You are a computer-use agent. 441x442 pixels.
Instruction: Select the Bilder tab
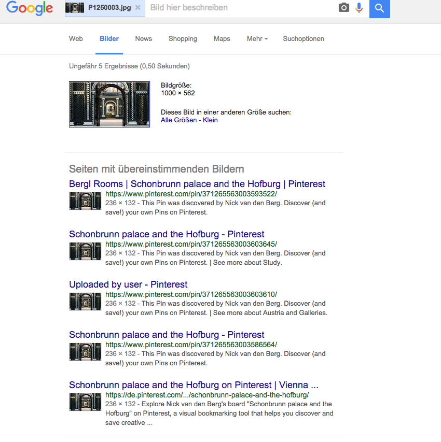109,39
